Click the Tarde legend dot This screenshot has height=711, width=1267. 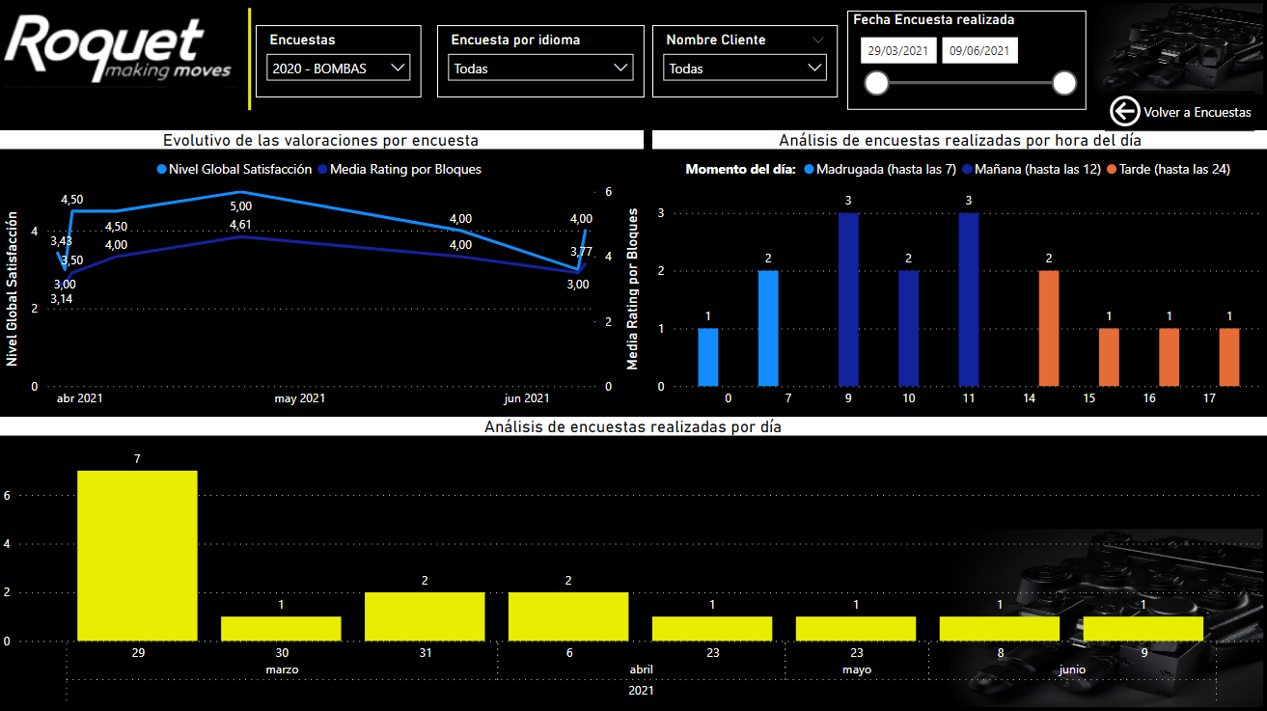1112,170
